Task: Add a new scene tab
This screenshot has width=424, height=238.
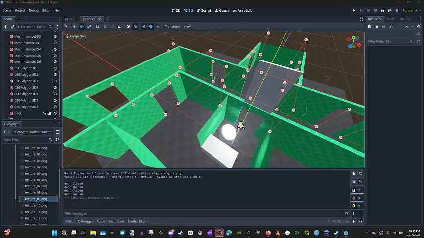Action: [108, 19]
